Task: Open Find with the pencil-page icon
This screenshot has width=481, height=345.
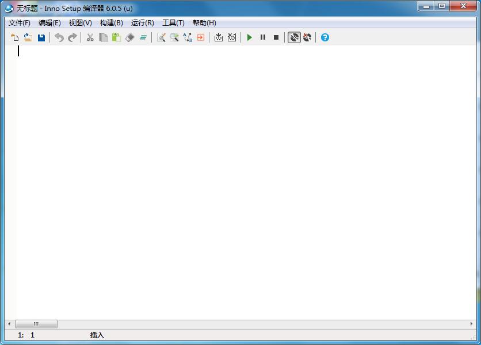Action: coord(161,37)
